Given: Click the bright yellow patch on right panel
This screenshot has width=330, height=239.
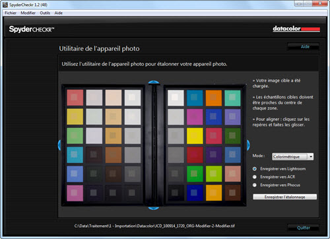Looking at the screenshot, I should click(x=195, y=136).
